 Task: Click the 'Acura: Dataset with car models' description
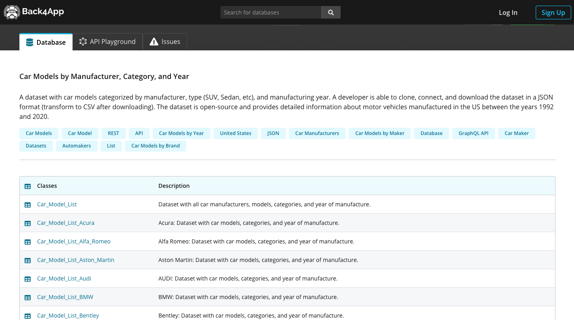point(249,223)
